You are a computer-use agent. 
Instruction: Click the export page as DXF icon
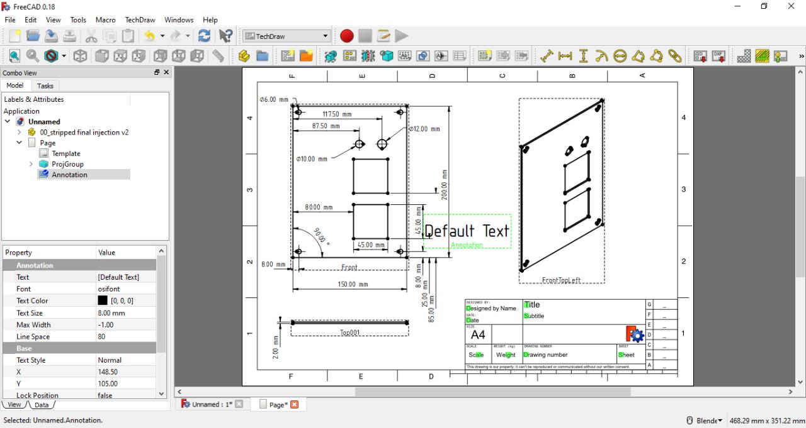pos(718,56)
